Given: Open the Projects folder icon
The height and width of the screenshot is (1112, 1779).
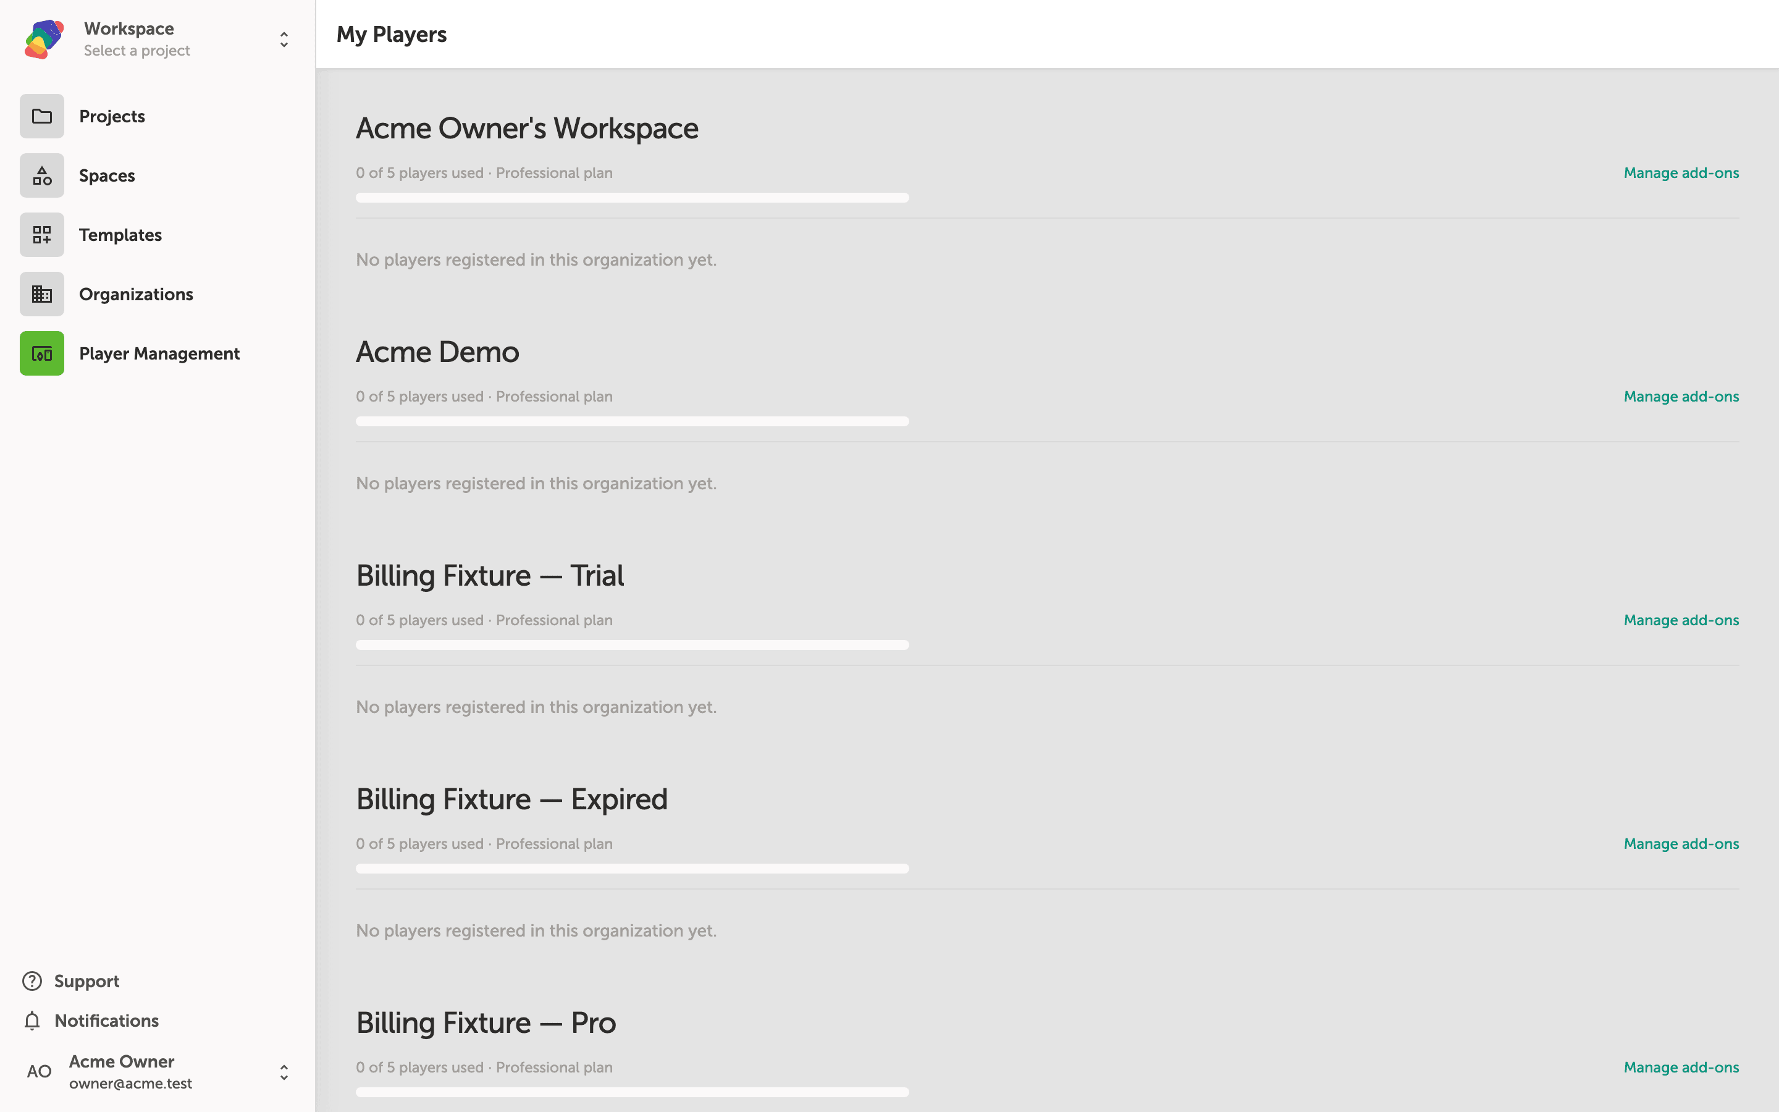Looking at the screenshot, I should point(42,116).
